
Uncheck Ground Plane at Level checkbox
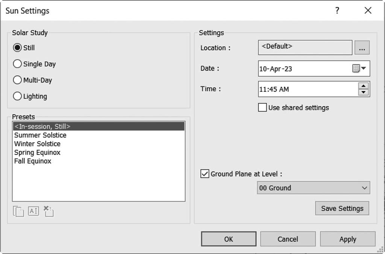pos(205,174)
